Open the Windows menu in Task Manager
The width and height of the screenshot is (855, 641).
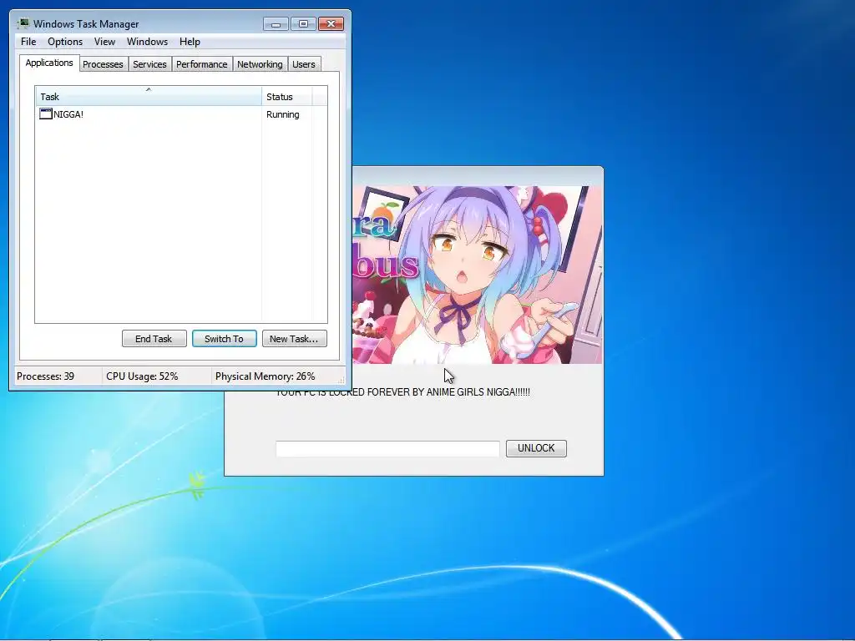pos(147,42)
